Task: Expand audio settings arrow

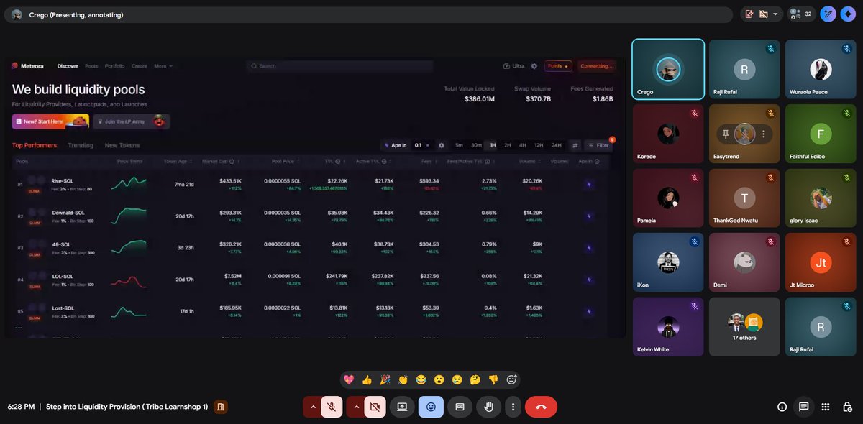Action: (x=312, y=407)
